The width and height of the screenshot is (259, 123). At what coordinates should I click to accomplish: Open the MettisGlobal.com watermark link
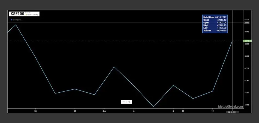230,107
